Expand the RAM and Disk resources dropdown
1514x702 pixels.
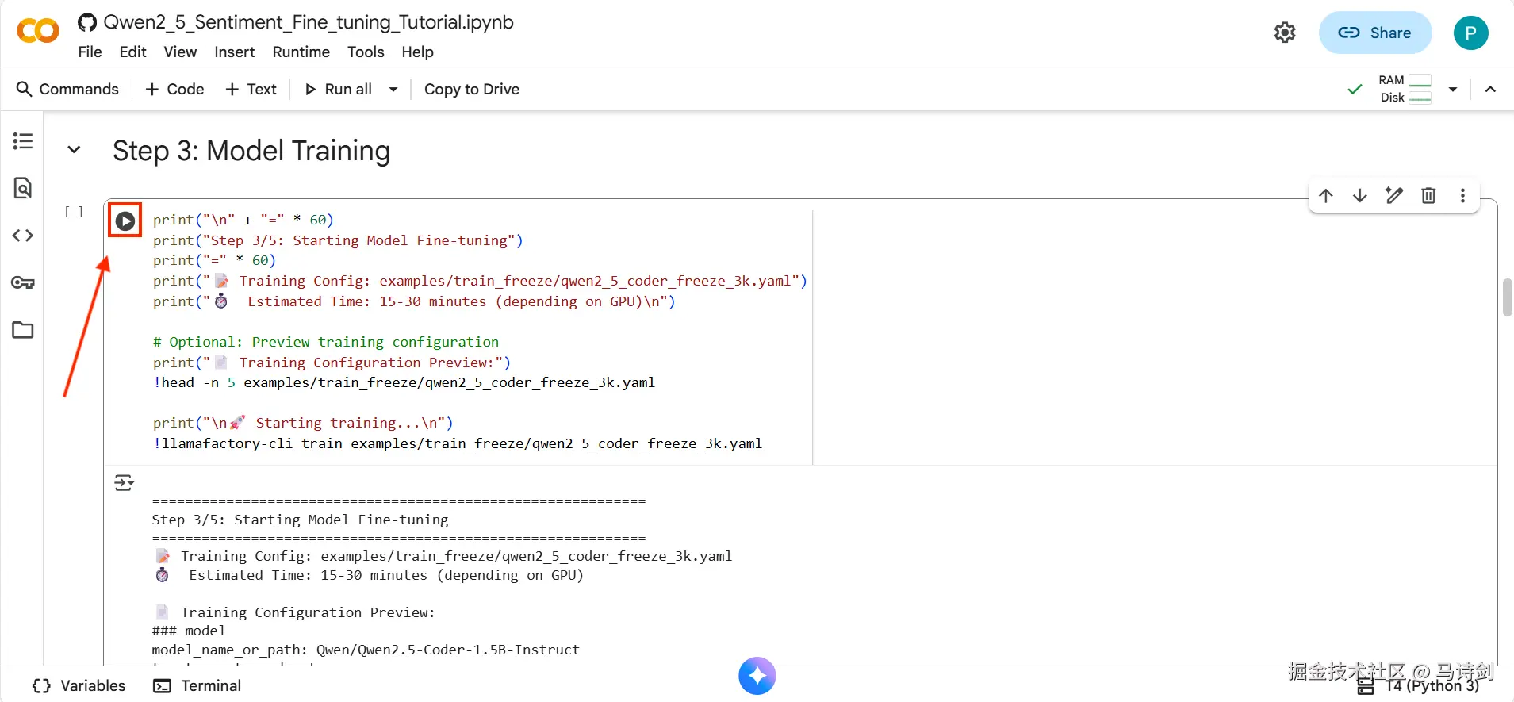click(x=1453, y=90)
